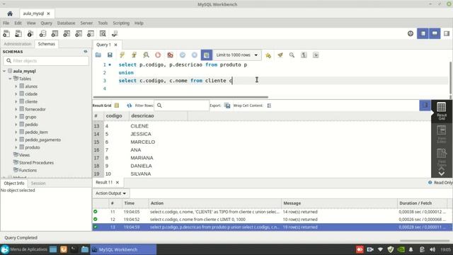The image size is (453, 255).
Task: Expand the cidade table
Action: [16, 94]
